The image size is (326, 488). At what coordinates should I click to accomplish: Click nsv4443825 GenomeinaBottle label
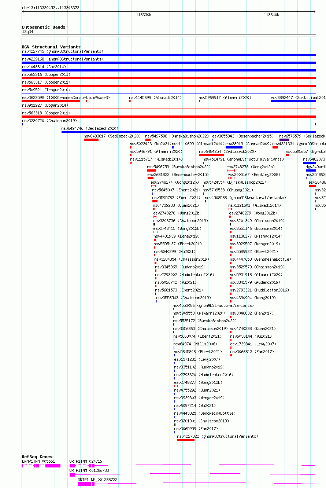(x=205, y=413)
